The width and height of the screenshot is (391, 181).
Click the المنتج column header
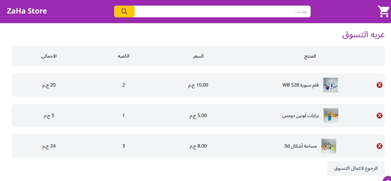310,56
